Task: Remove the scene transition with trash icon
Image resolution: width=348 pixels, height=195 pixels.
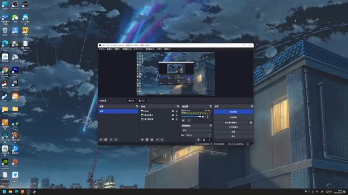Action: coord(204,140)
